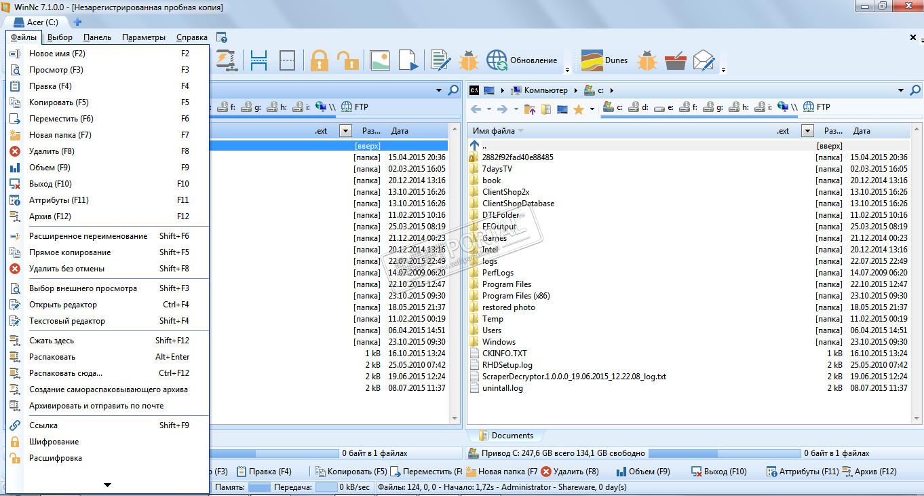924x496 pixels.
Task: Select the Ссылка menu entry
Action: pyautogui.click(x=107, y=425)
